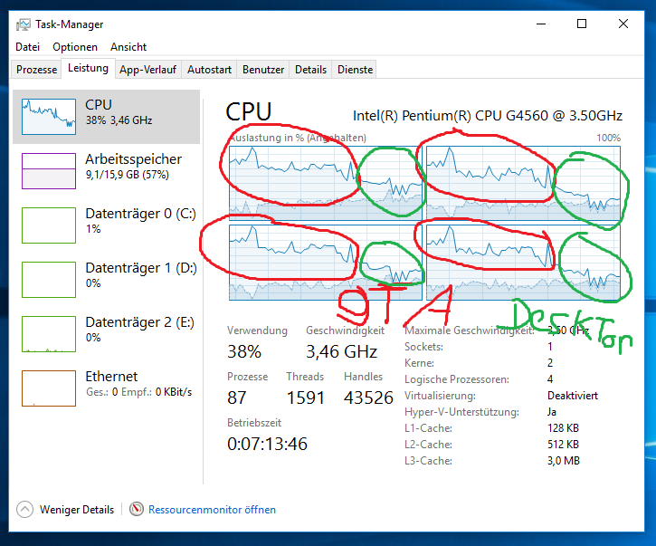The width and height of the screenshot is (656, 546).
Task: Click the Verwendung value 38%
Action: tap(244, 351)
